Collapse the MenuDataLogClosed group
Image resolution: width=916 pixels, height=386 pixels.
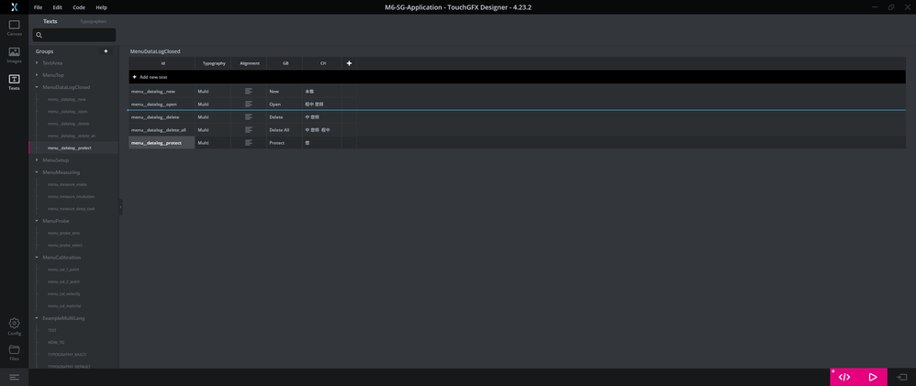[38, 87]
